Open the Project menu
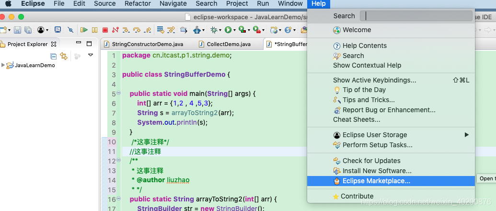 coord(237,4)
